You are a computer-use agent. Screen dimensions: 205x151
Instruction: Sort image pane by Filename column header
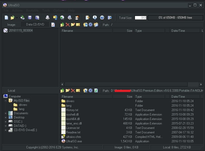tap(86, 31)
